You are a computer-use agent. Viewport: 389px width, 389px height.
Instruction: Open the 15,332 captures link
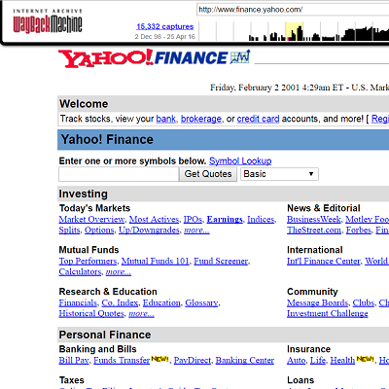tap(165, 26)
